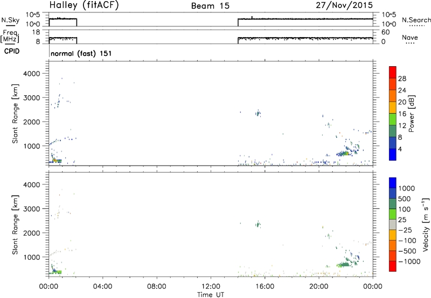Click the red top segment of Power color bar

(x=393, y=72)
